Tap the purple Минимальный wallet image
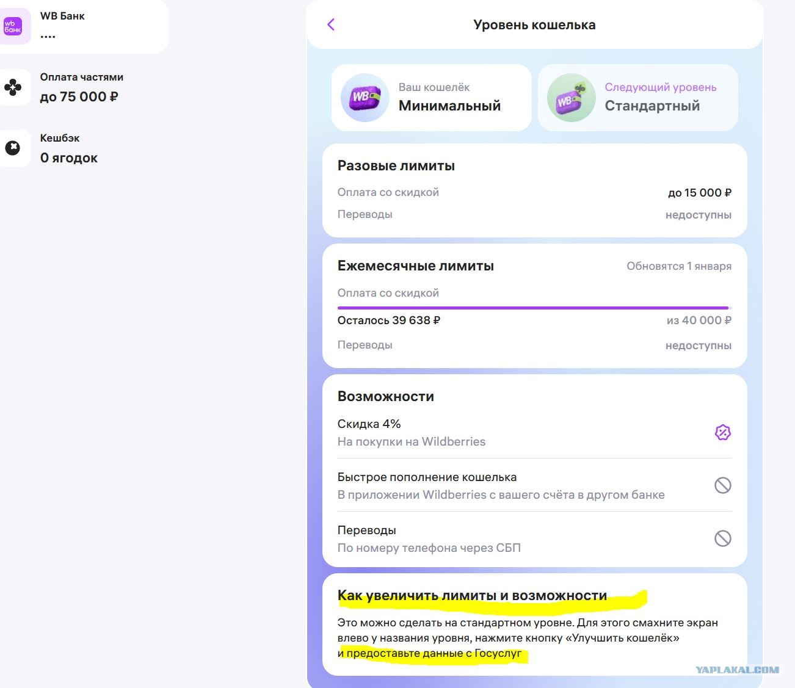 (x=365, y=98)
